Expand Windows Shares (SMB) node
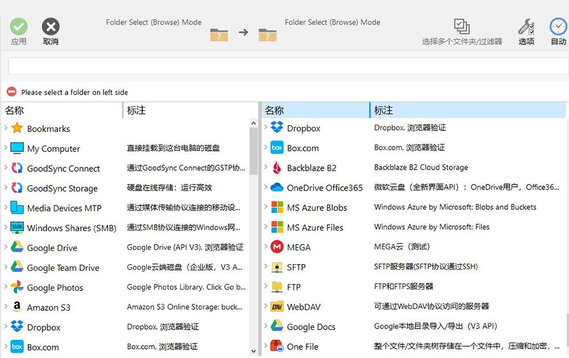This screenshot has width=569, height=358. (x=6, y=227)
